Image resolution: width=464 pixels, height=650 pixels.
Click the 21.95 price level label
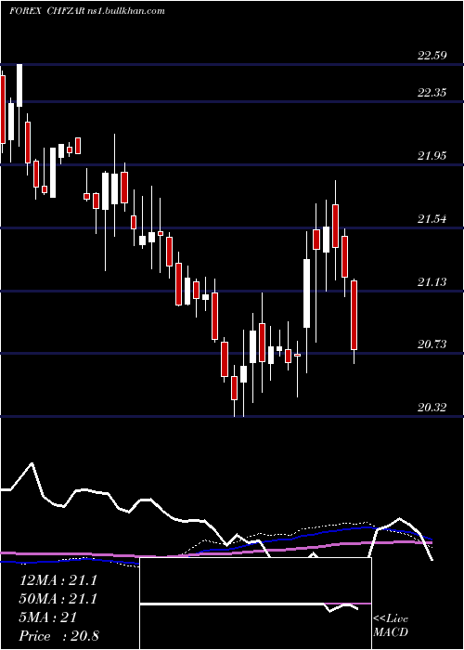click(x=432, y=156)
